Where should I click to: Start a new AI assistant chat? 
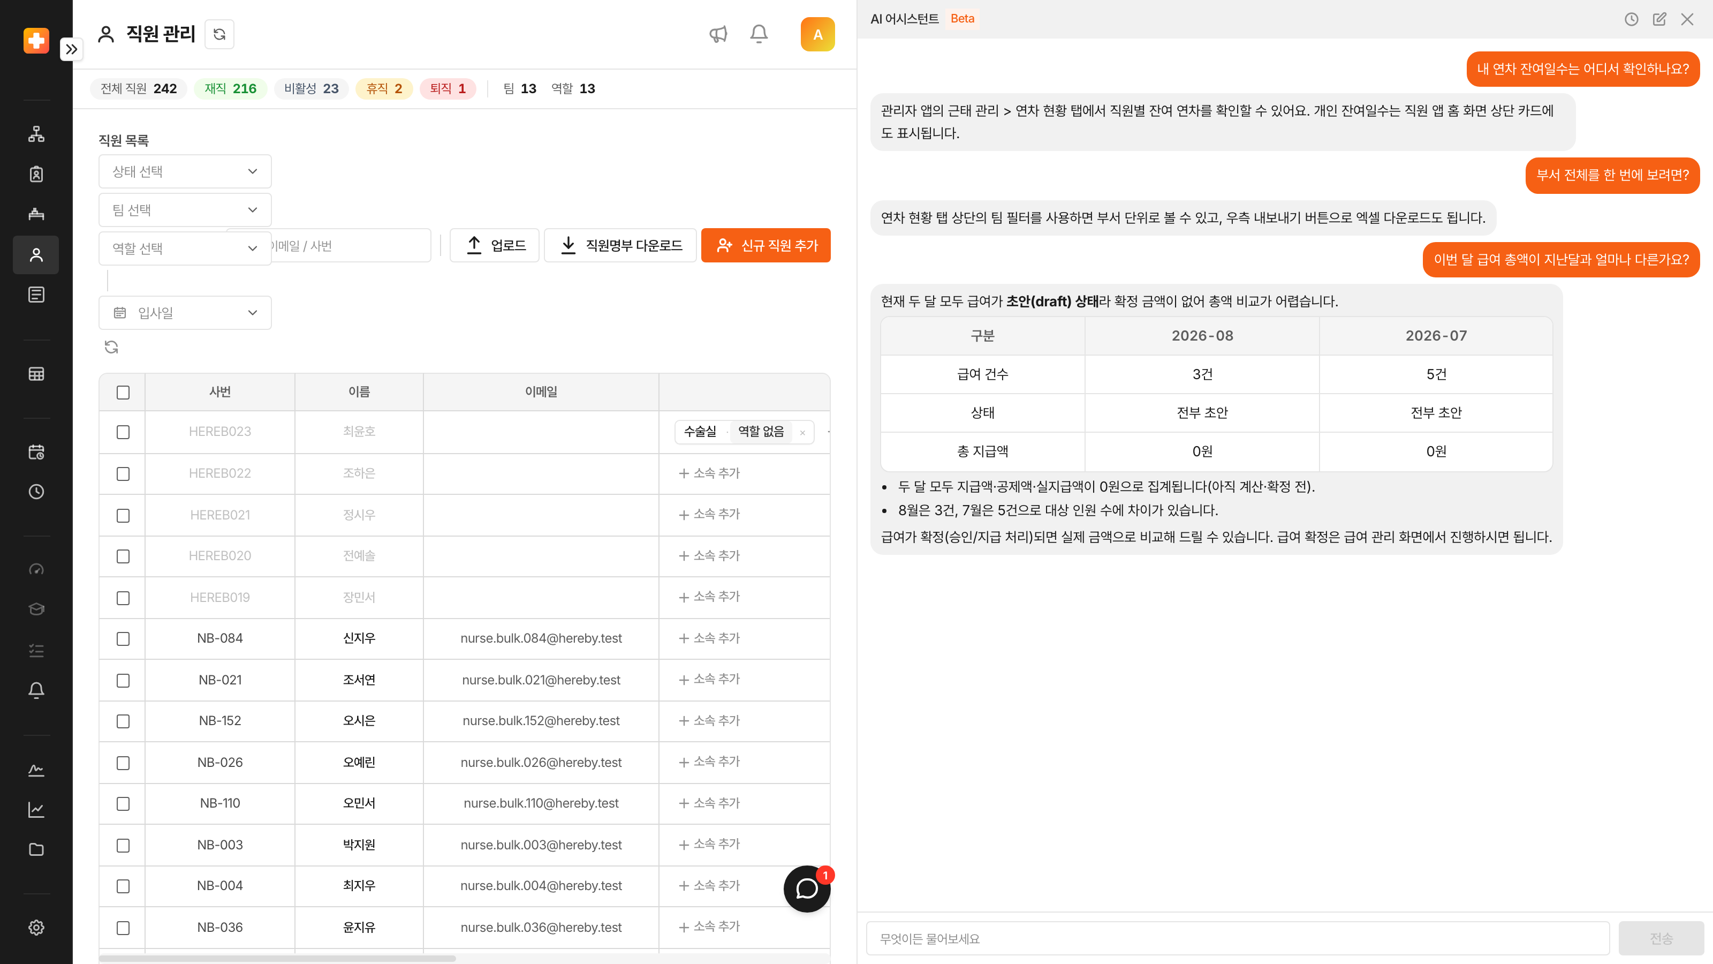(1659, 19)
